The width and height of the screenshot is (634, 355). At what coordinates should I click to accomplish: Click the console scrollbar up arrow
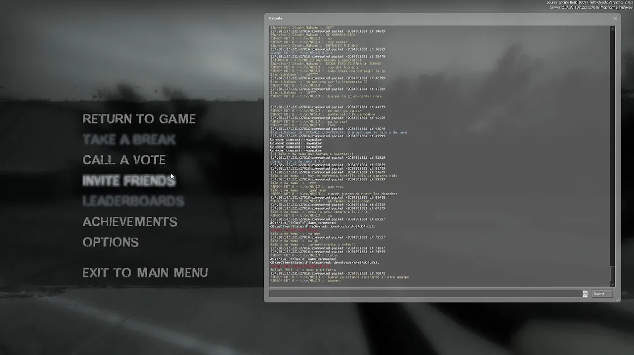pyautogui.click(x=613, y=29)
